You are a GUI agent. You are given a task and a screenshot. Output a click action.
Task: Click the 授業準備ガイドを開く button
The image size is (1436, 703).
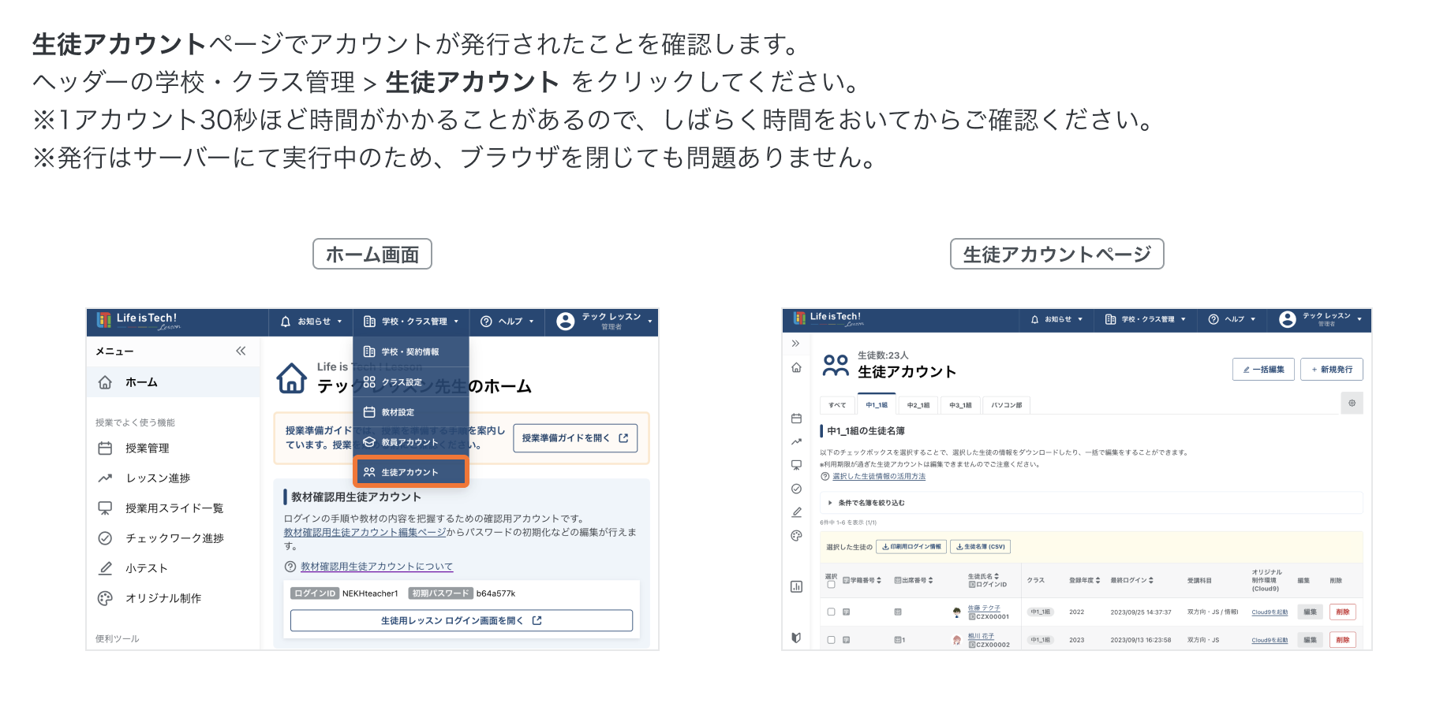point(574,438)
